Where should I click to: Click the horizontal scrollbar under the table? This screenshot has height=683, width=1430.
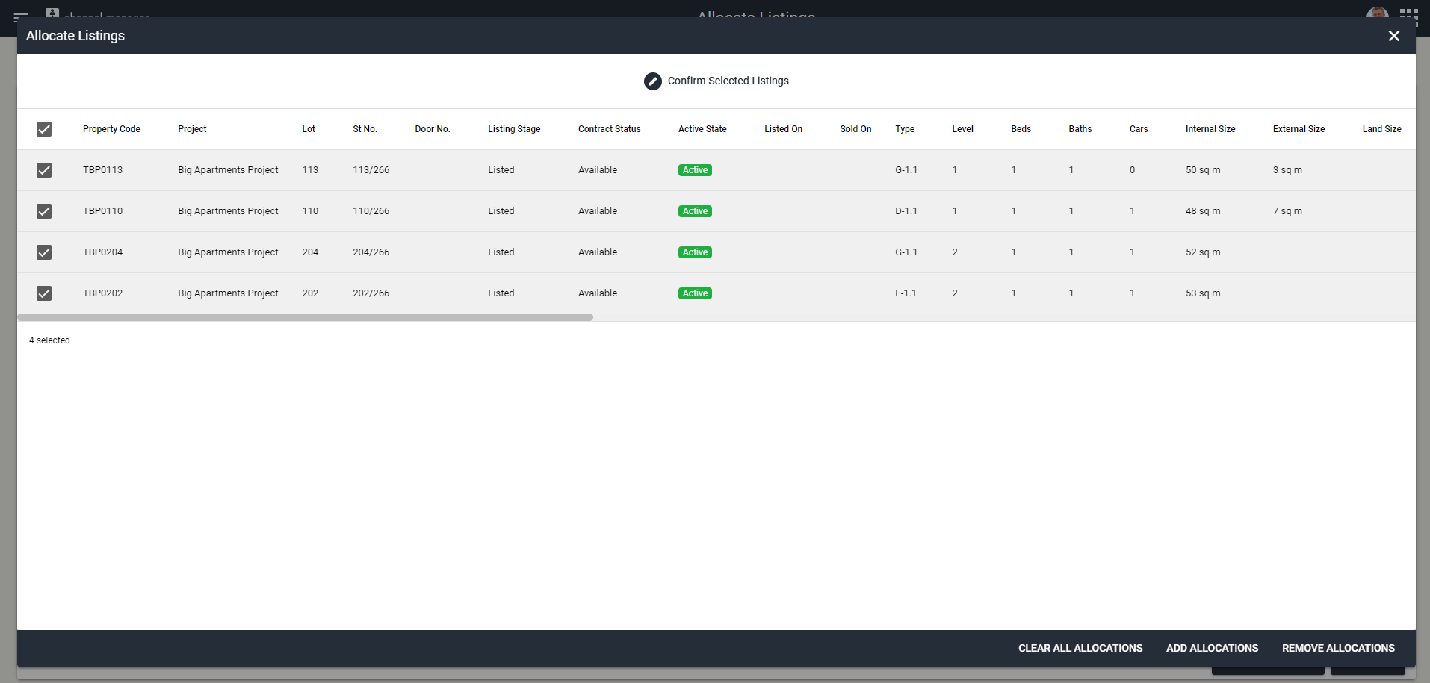coord(305,316)
